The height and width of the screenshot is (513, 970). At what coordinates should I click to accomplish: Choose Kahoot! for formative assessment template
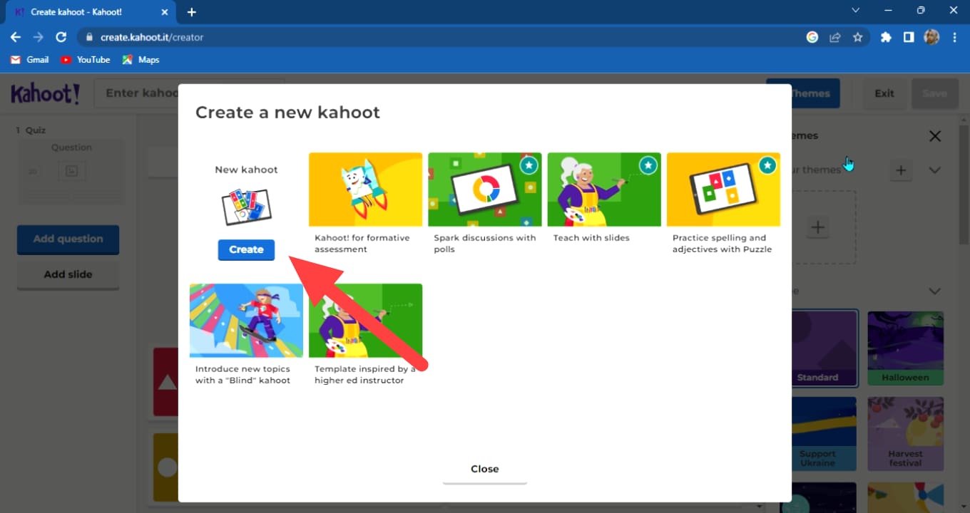365,190
